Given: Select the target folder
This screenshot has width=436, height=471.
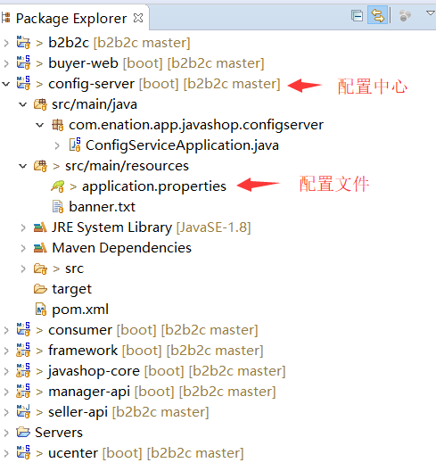Looking at the screenshot, I should (x=71, y=289).
